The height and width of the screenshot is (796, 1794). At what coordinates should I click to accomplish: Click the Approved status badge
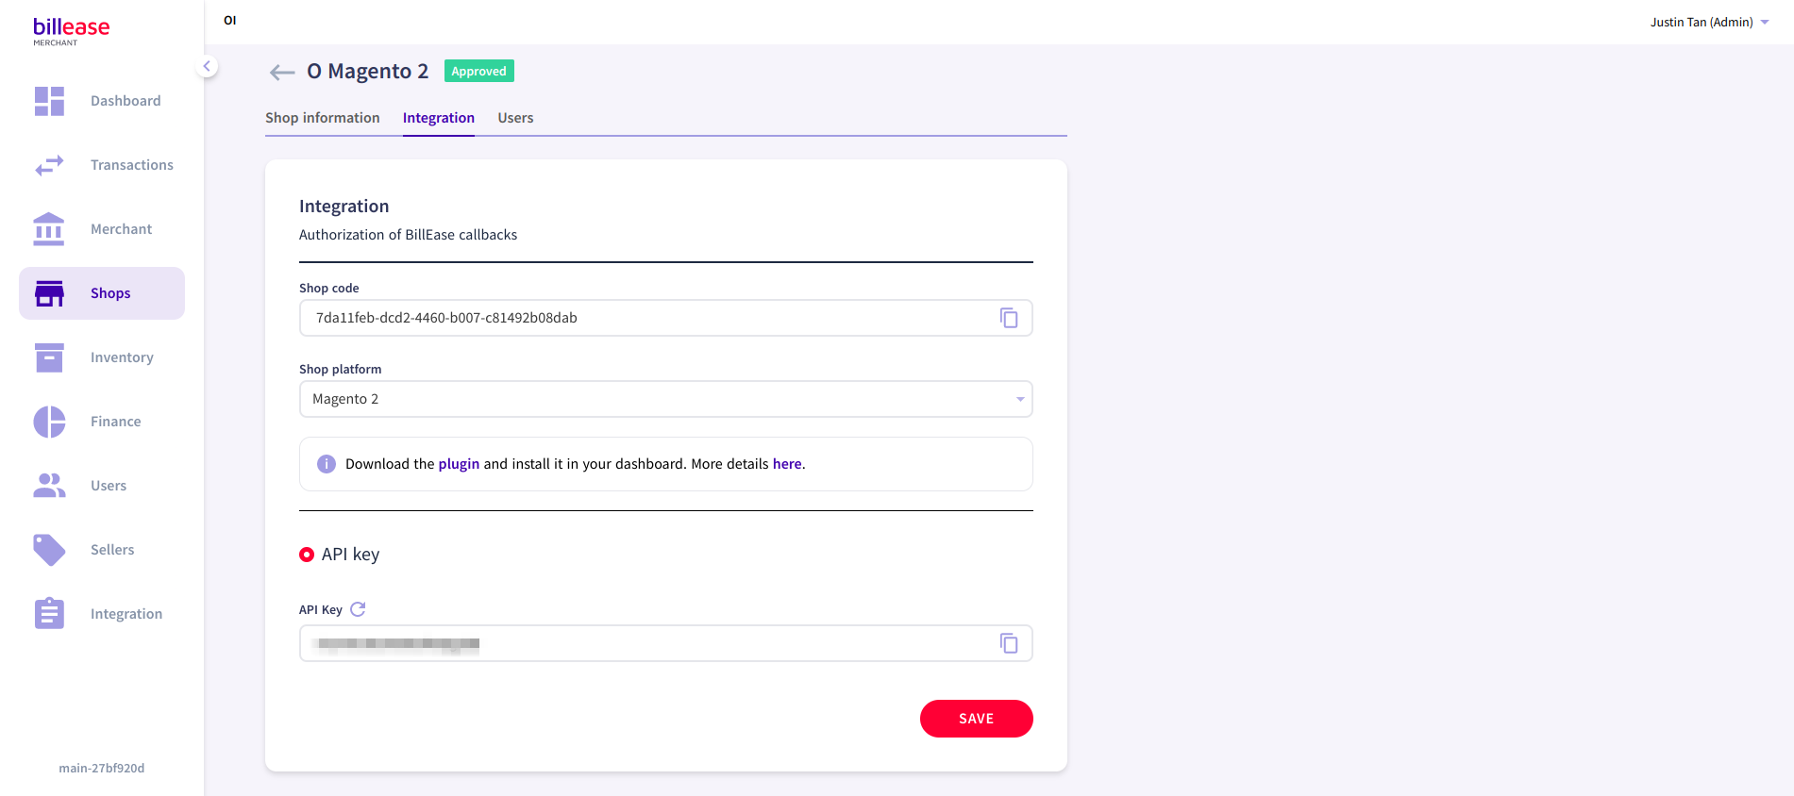coord(479,71)
